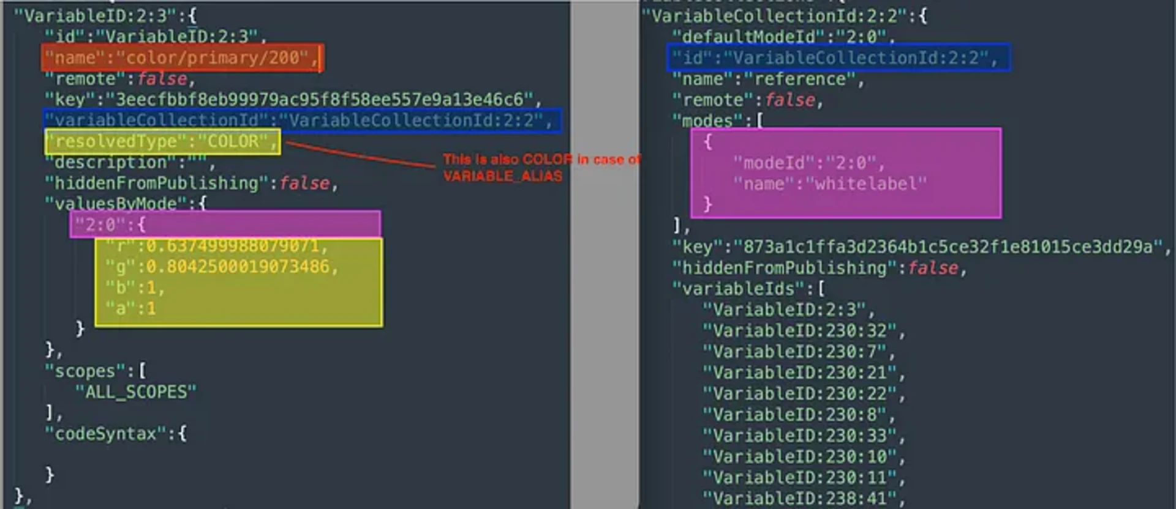Click the "scopes":[ line
The image size is (1176, 509).
point(96,371)
